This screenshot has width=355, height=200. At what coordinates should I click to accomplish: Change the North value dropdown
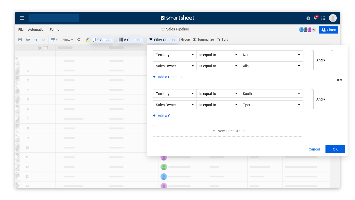point(272,55)
